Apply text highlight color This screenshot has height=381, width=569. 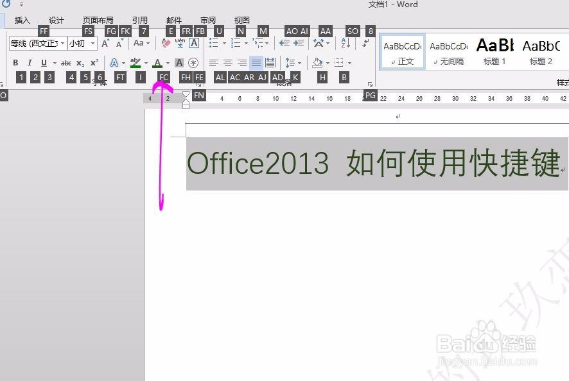(x=136, y=63)
